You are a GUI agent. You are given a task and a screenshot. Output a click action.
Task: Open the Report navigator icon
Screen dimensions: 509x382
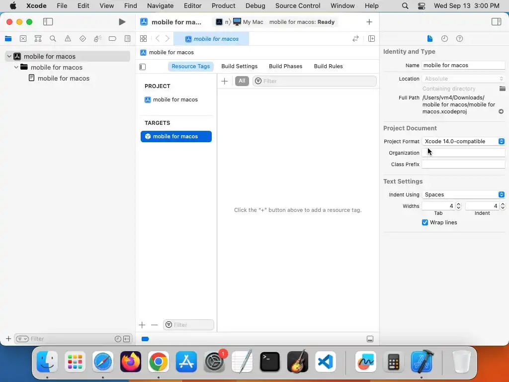point(128,39)
